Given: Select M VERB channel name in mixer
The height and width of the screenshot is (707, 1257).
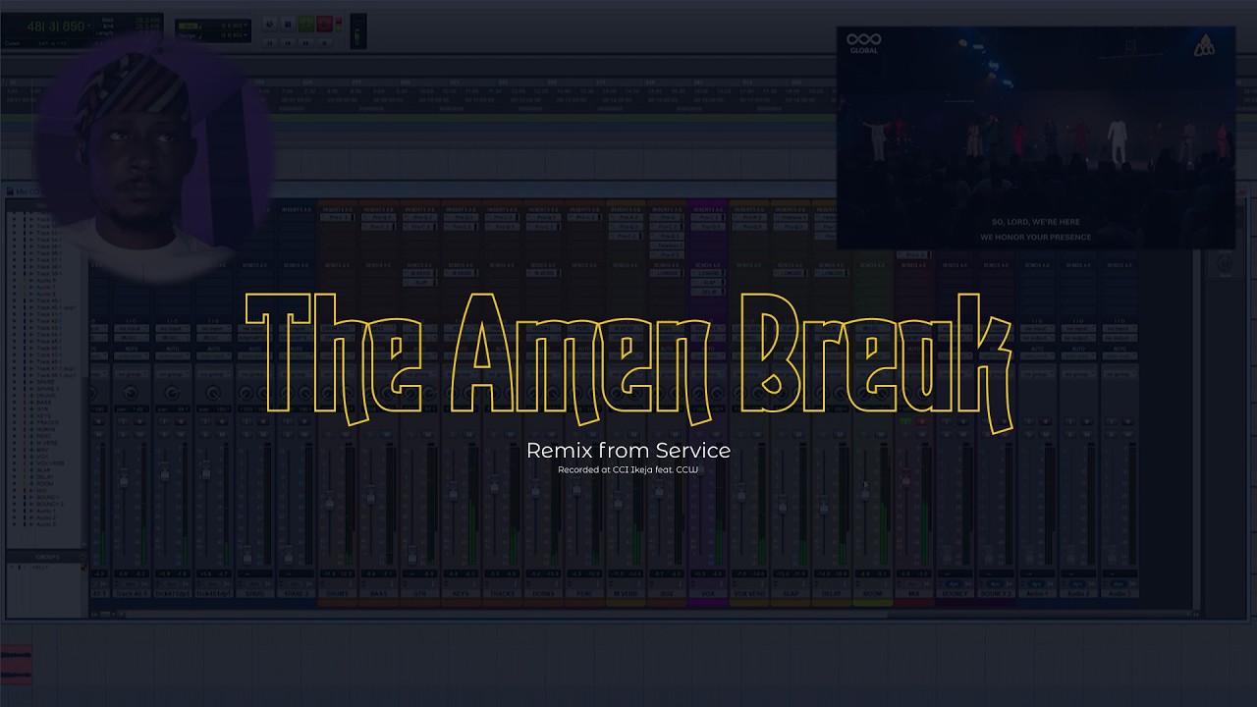Looking at the screenshot, I should (x=626, y=594).
